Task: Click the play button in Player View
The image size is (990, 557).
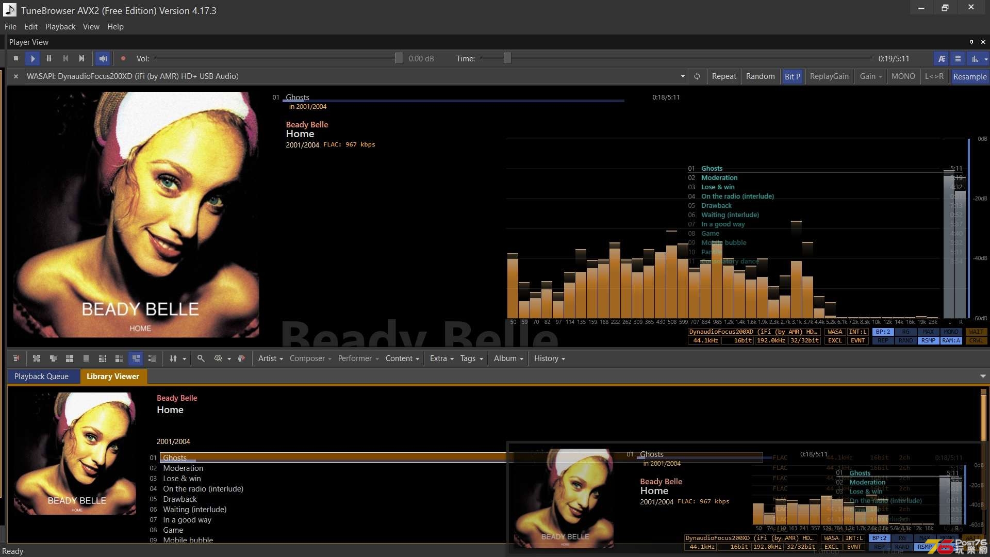Action: tap(32, 58)
